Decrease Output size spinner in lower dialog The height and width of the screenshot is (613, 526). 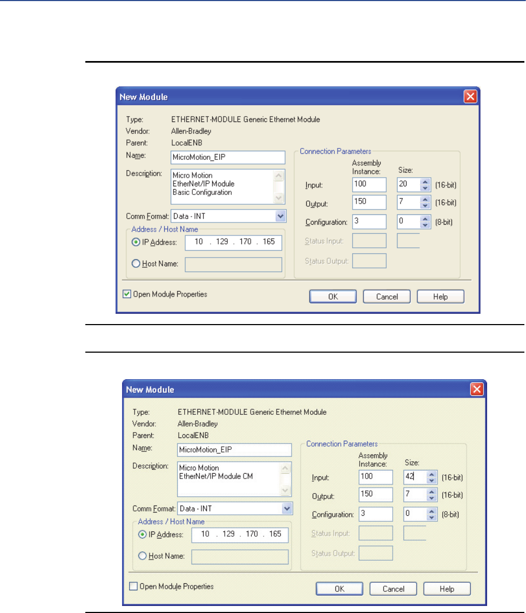(431, 498)
